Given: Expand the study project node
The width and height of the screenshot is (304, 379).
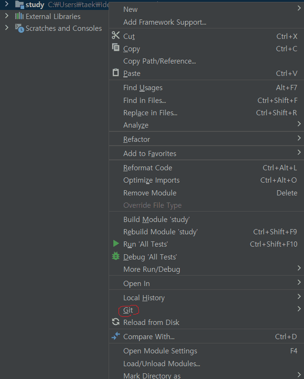Looking at the screenshot, I should [x=6, y=4].
